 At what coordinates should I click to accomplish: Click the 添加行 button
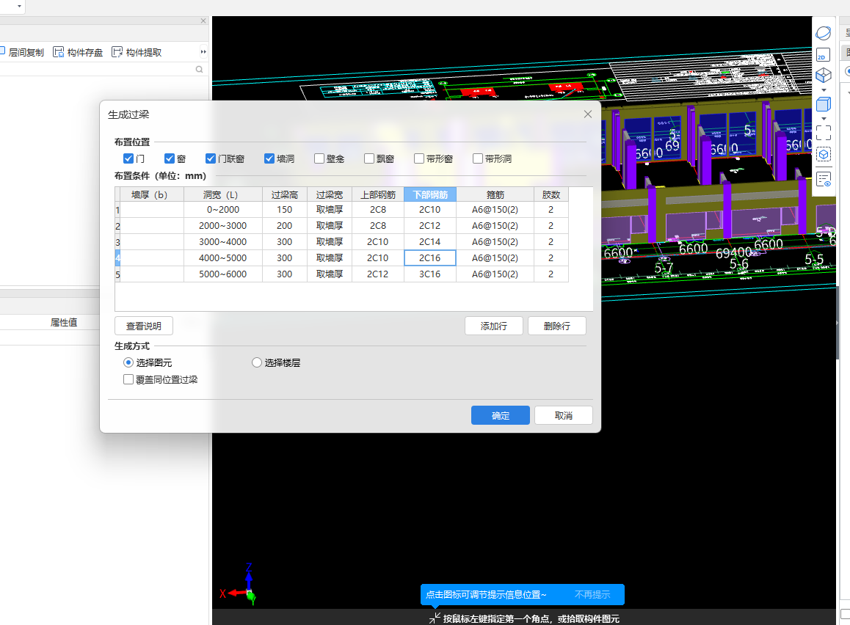(x=494, y=326)
